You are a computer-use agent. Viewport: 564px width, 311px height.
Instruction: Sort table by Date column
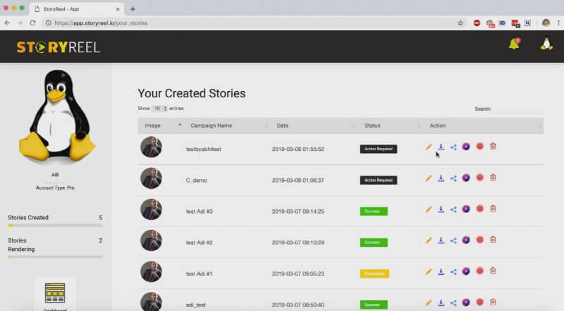coord(314,126)
